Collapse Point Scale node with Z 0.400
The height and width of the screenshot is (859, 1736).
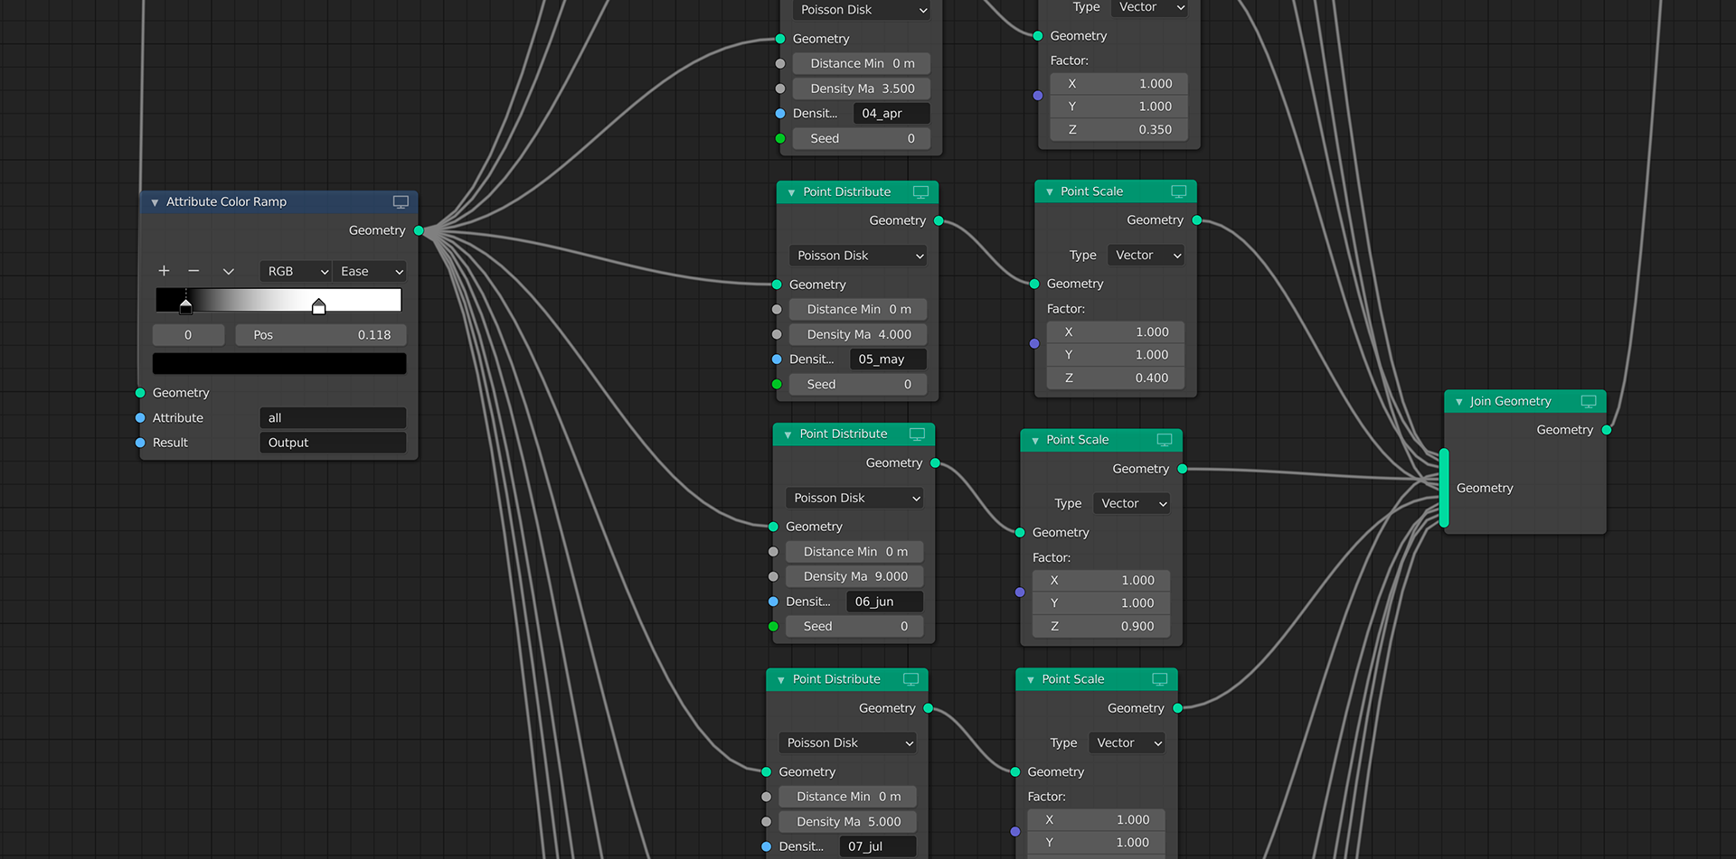pos(1049,192)
